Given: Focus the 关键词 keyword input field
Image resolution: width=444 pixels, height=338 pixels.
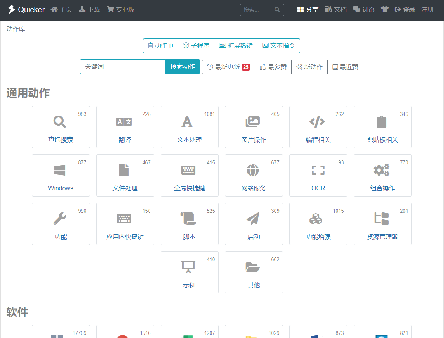Looking at the screenshot, I should [x=123, y=67].
